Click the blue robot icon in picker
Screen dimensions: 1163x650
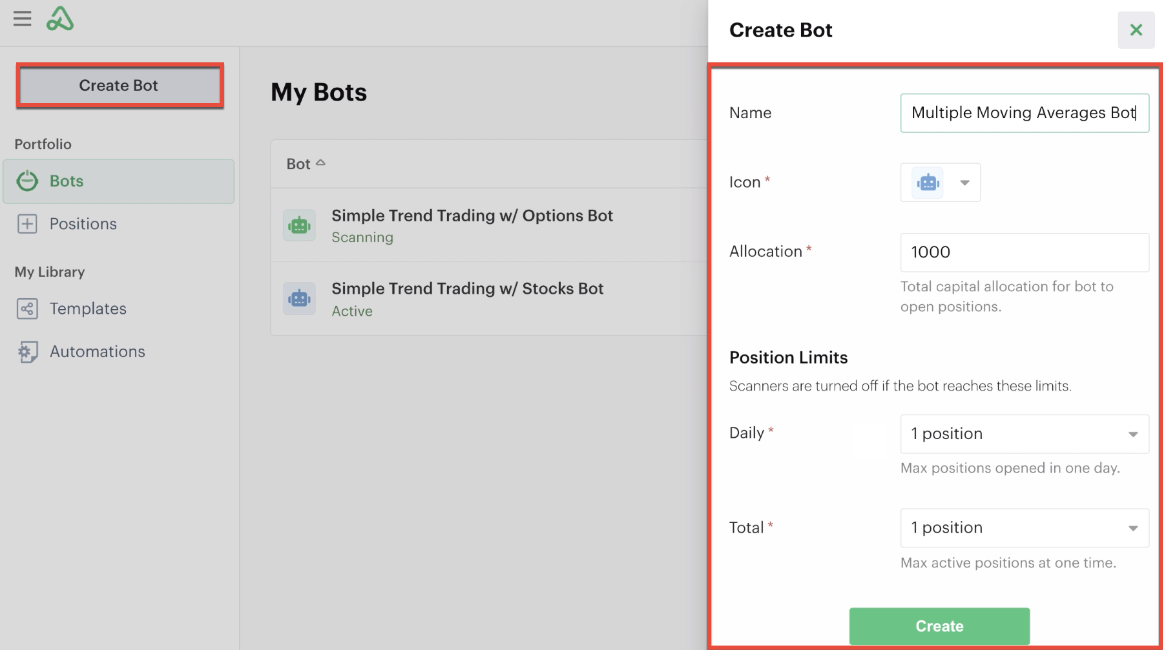(927, 183)
